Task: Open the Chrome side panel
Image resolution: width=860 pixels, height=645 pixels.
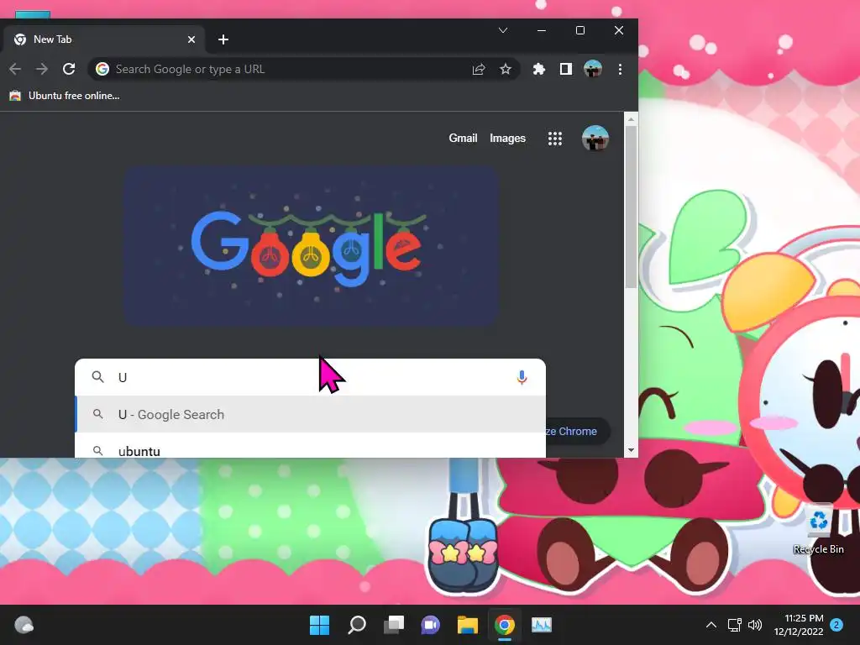Action: (565, 69)
